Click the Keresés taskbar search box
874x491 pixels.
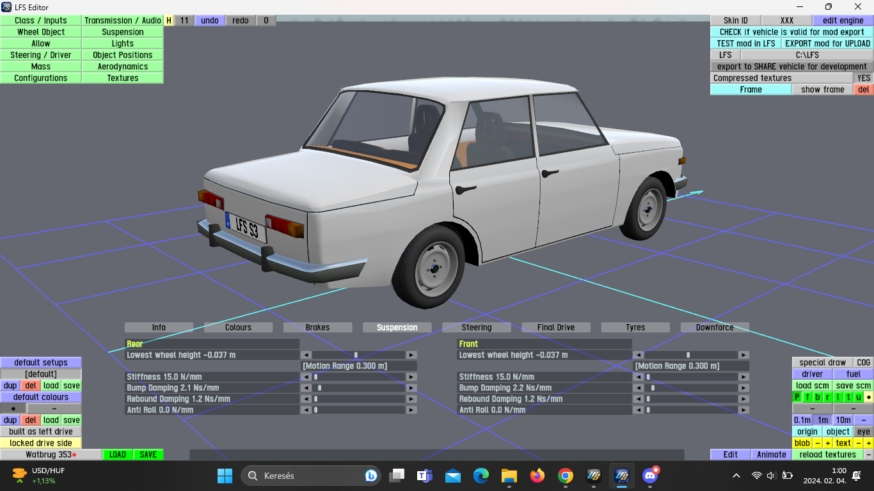coord(312,476)
